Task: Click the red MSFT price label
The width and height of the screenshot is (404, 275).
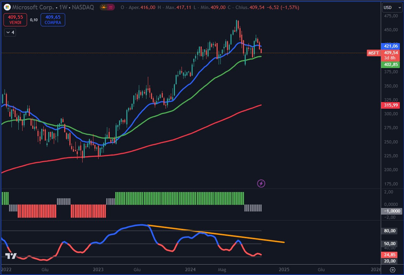Action: 373,53
